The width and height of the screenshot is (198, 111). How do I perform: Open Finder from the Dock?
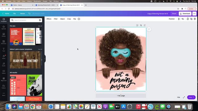click(x=8, y=107)
